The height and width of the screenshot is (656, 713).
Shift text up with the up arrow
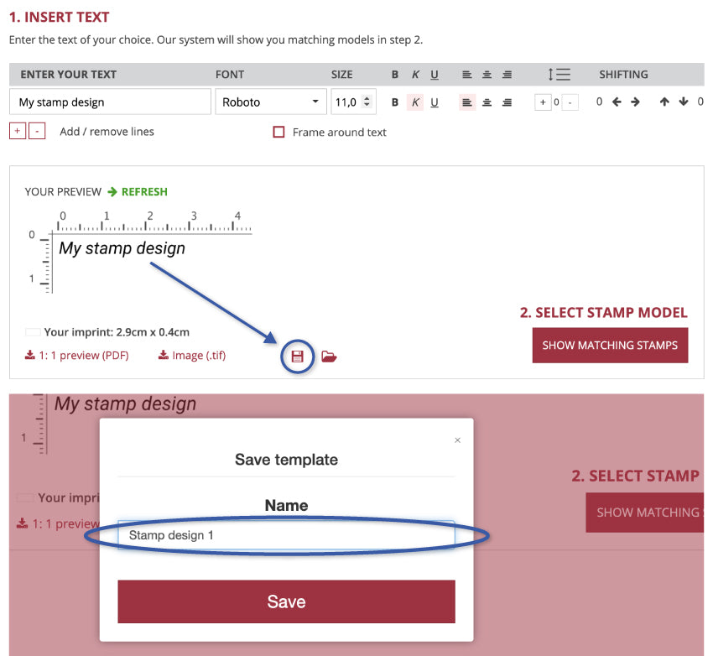pyautogui.click(x=664, y=102)
